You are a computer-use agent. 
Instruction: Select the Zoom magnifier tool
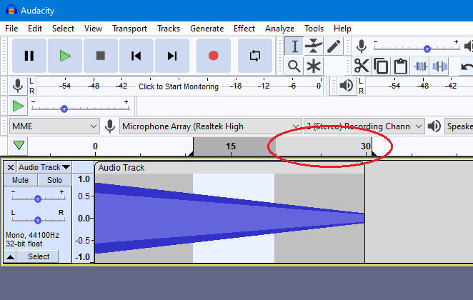[x=294, y=66]
